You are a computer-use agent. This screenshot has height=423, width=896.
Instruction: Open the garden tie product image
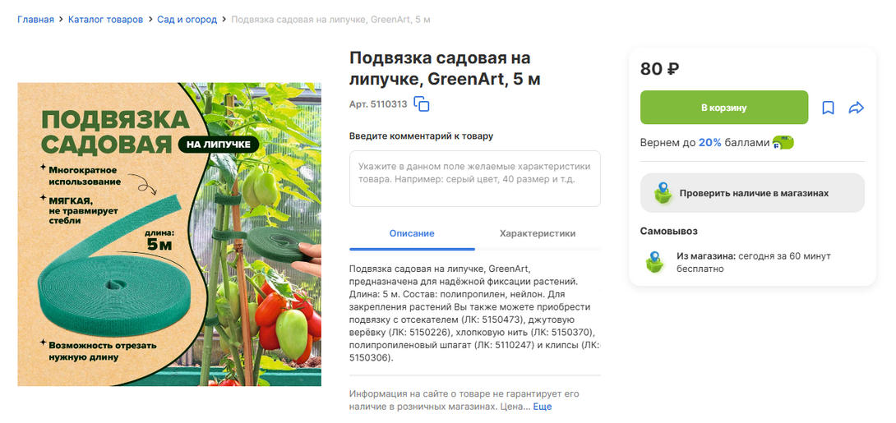(x=169, y=235)
